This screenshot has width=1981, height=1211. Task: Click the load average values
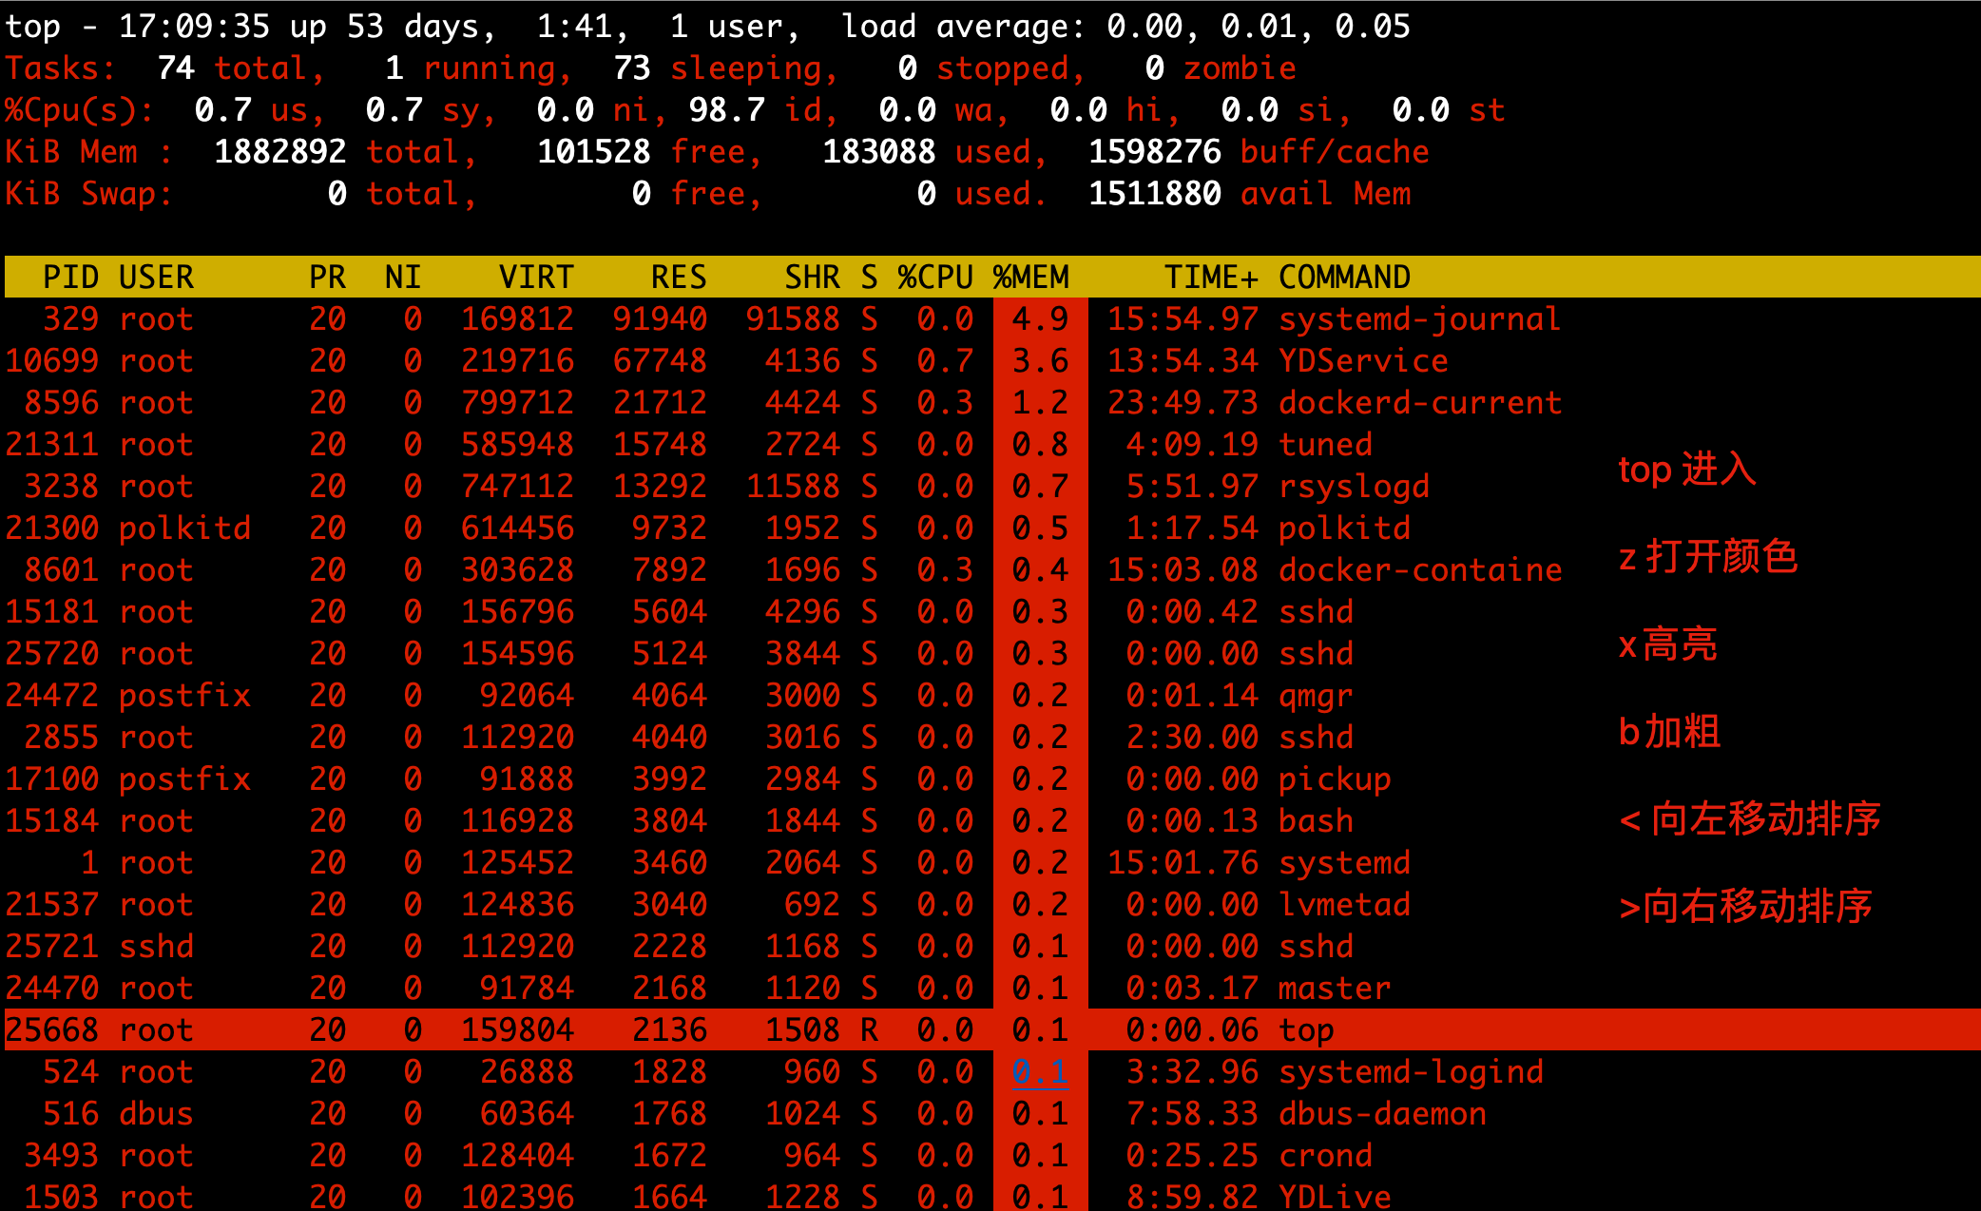[x=1259, y=27]
